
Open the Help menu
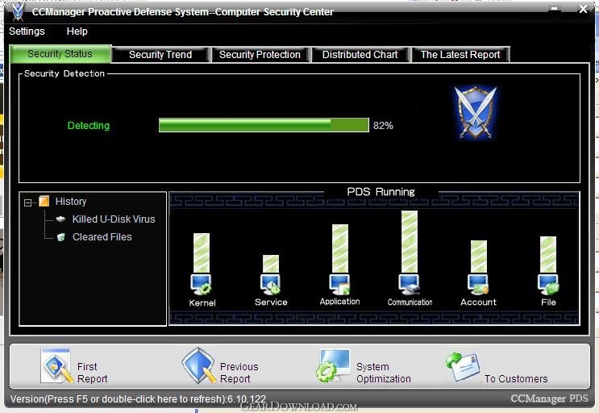click(77, 31)
